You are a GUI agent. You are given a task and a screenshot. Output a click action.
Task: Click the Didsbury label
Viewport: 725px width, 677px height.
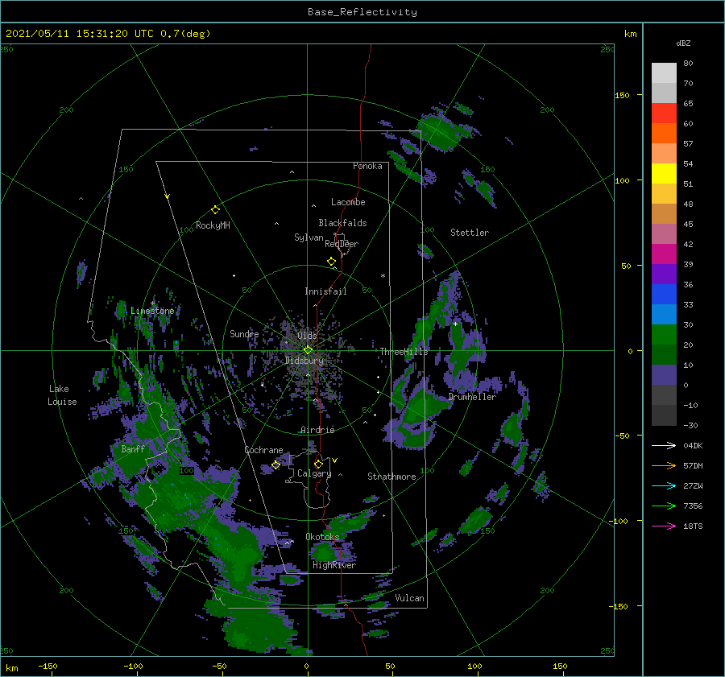304,361
